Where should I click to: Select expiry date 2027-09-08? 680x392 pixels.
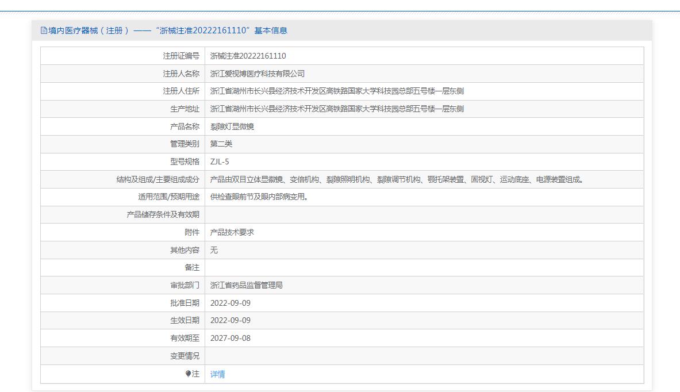230,338
